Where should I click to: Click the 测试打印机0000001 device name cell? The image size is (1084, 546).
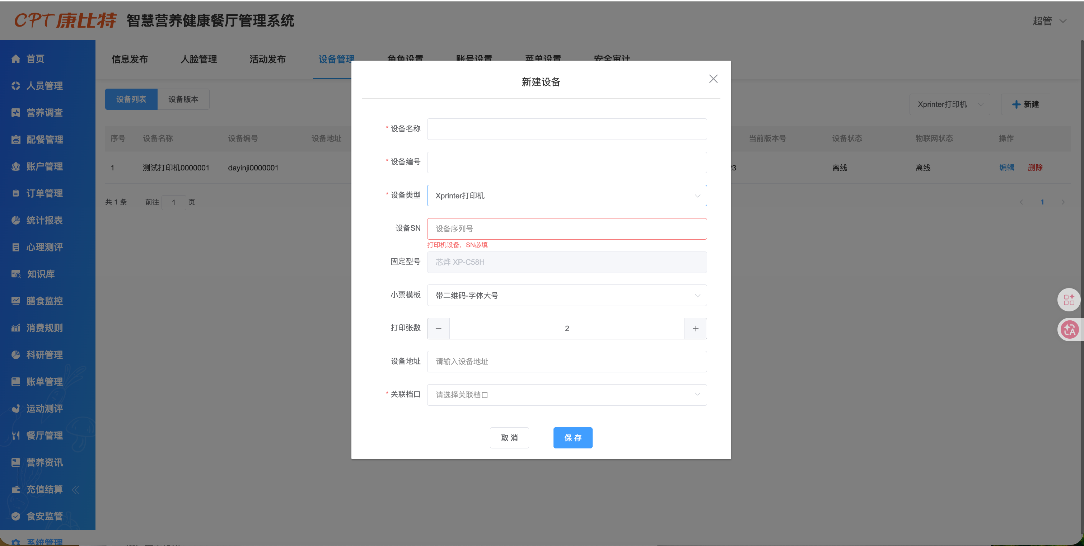[x=176, y=168]
